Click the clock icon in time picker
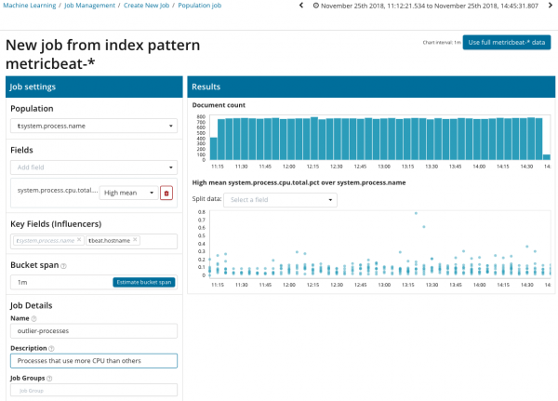This screenshot has width=558, height=401. [315, 7]
